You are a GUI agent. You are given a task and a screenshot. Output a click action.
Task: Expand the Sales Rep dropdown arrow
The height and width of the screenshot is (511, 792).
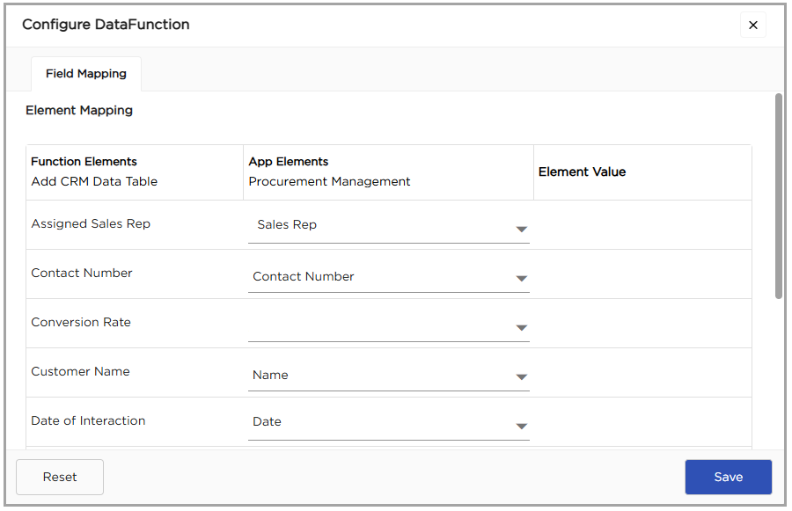pyautogui.click(x=521, y=230)
